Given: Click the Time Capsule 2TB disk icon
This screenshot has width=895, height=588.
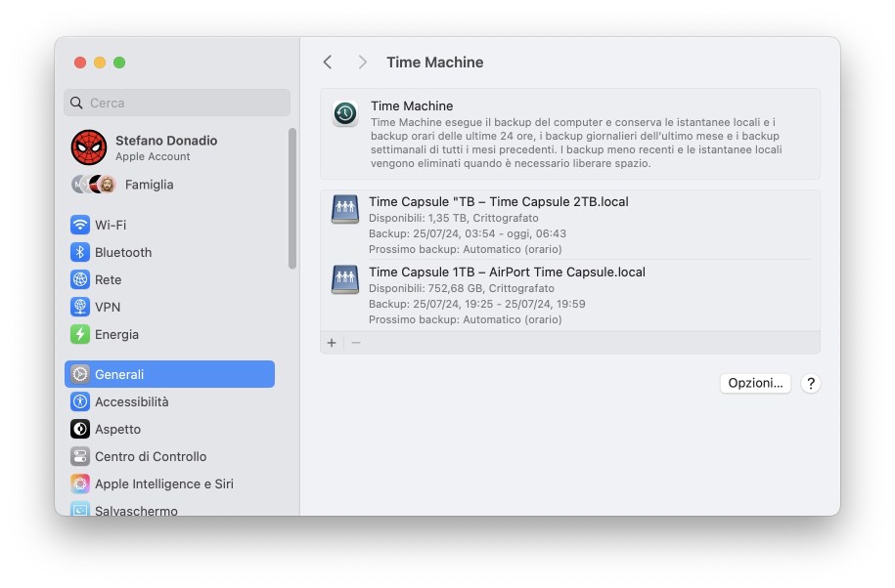Looking at the screenshot, I should pyautogui.click(x=345, y=209).
